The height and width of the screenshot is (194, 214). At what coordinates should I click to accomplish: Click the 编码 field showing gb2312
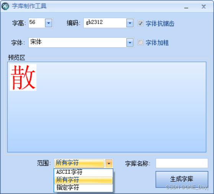tap(105, 23)
